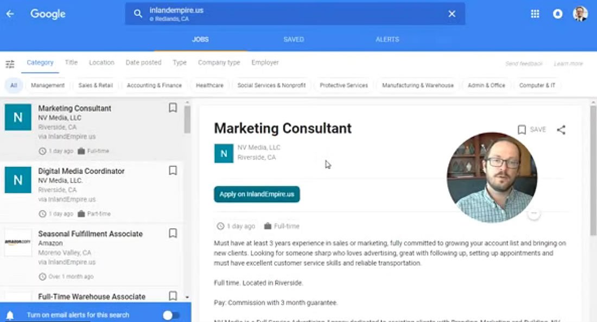This screenshot has width=597, height=322.
Task: Open the account profile avatar
Action: tap(580, 14)
